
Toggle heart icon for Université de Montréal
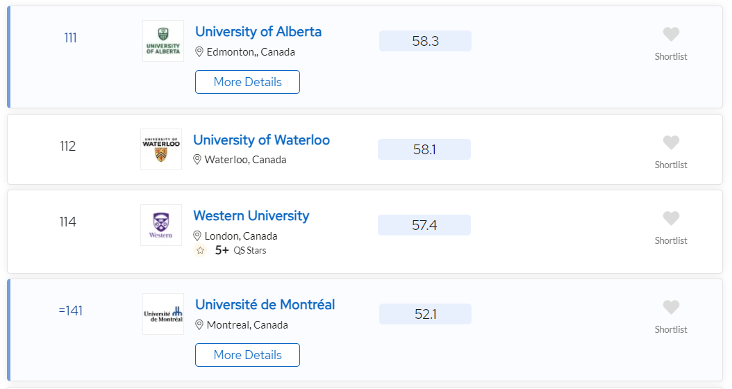(671, 307)
